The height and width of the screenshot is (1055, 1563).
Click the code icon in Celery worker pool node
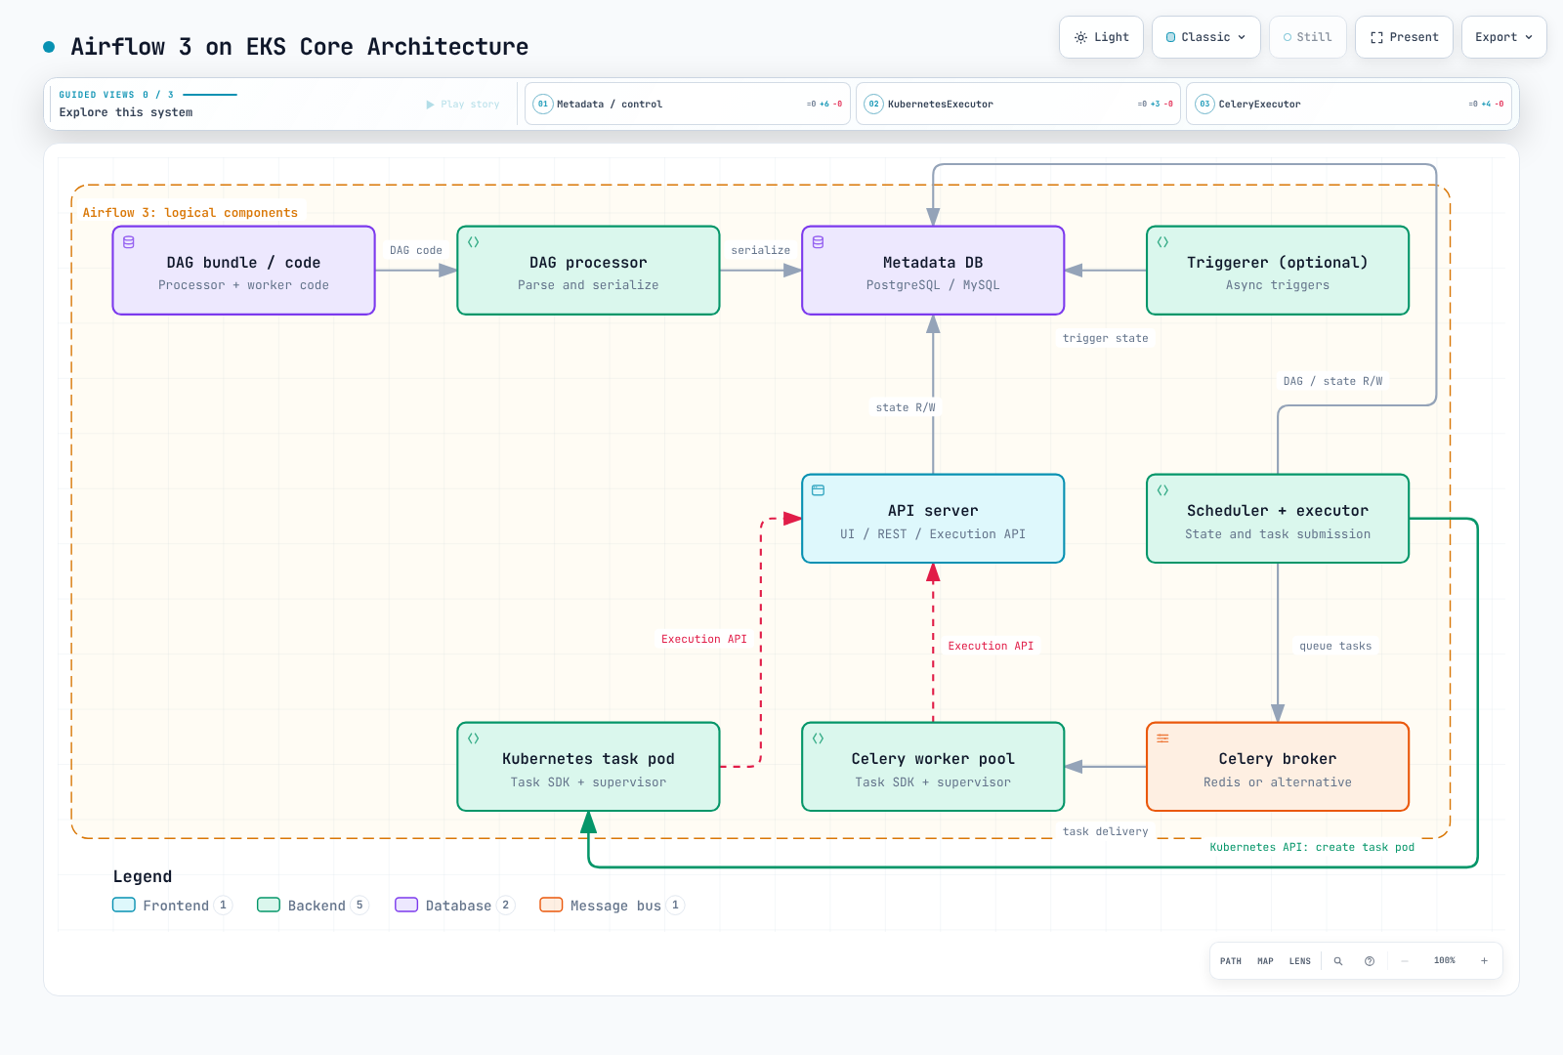coord(819,738)
